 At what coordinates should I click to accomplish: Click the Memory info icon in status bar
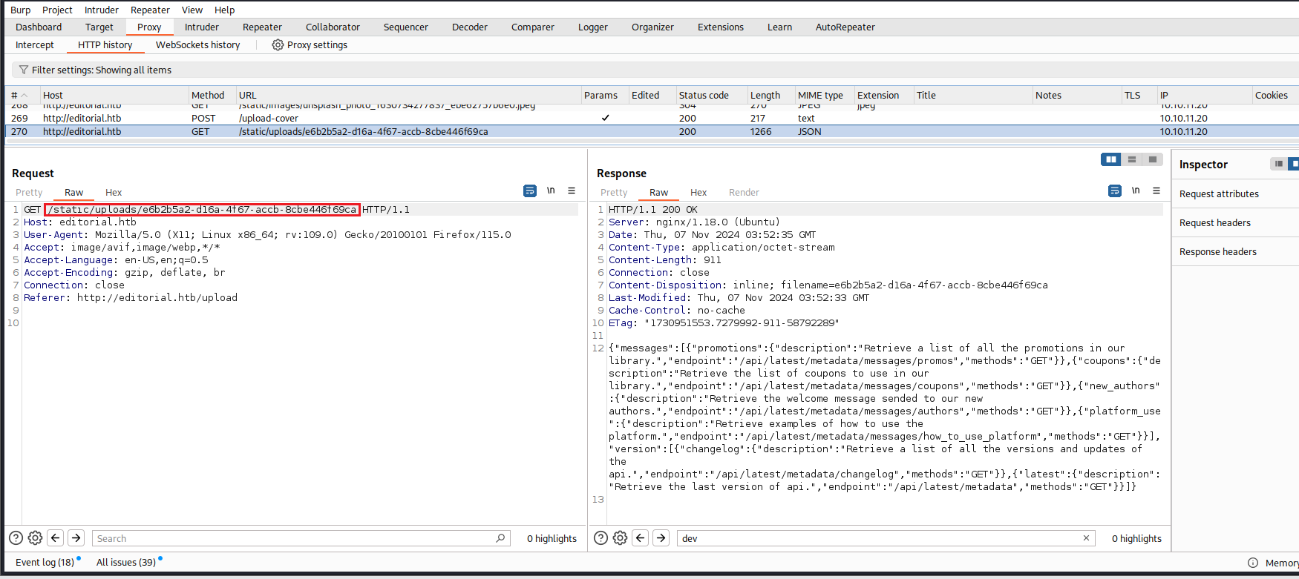pyautogui.click(x=1253, y=563)
